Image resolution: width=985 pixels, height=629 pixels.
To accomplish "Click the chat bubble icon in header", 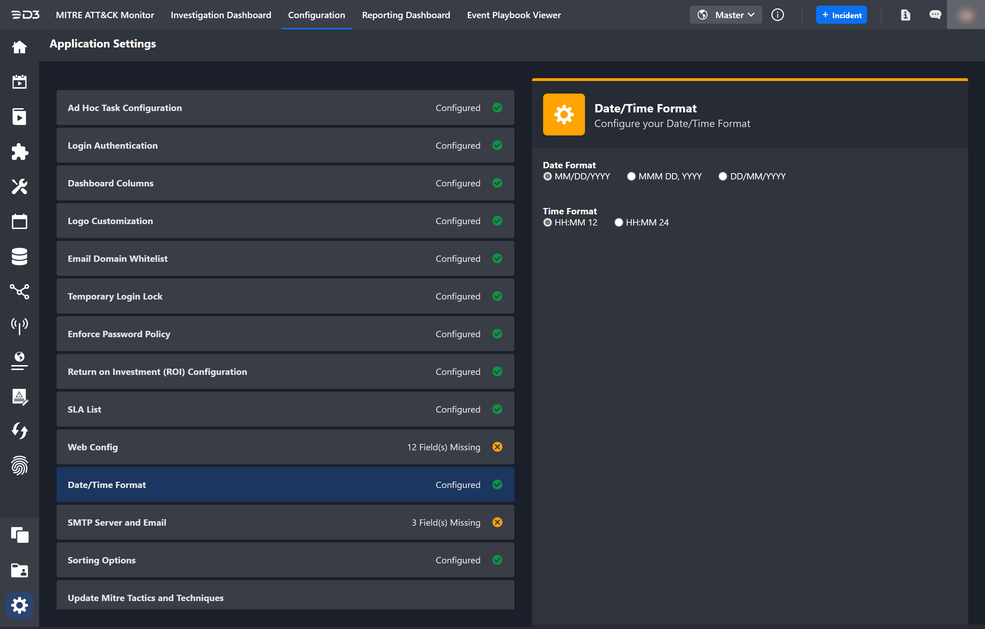I will [935, 15].
